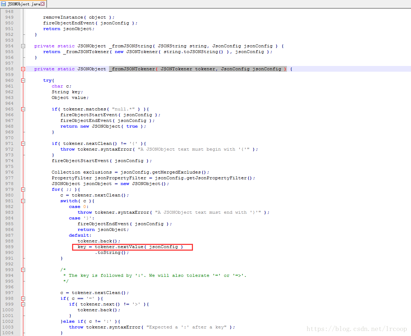
Task: Click 'String key;' on line 962
Action: (67, 92)
